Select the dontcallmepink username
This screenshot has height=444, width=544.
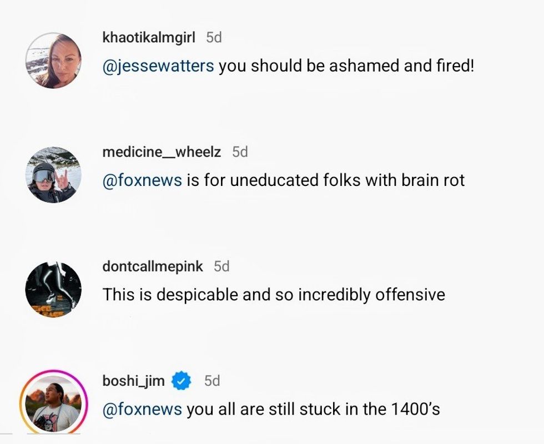pos(153,266)
